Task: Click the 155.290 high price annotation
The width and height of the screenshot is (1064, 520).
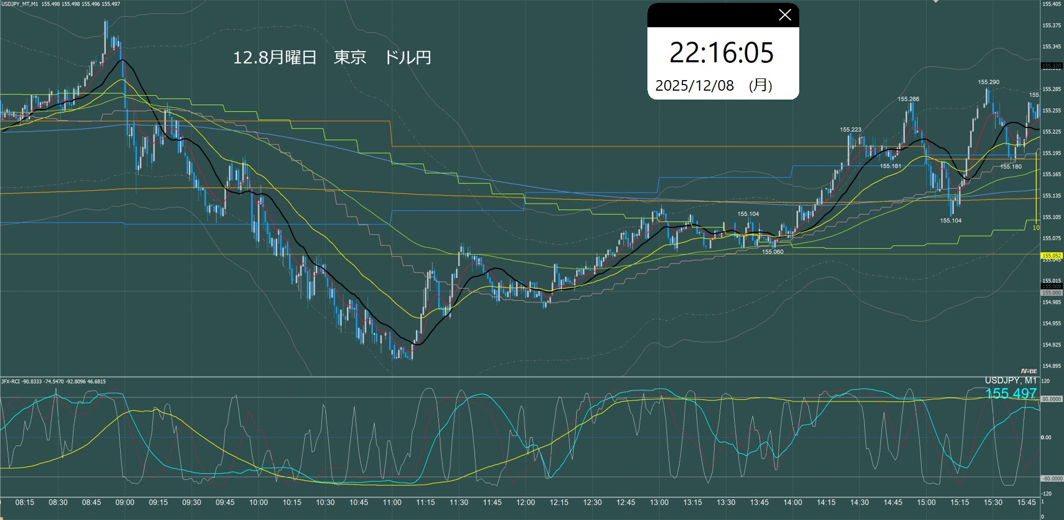Action: point(988,82)
